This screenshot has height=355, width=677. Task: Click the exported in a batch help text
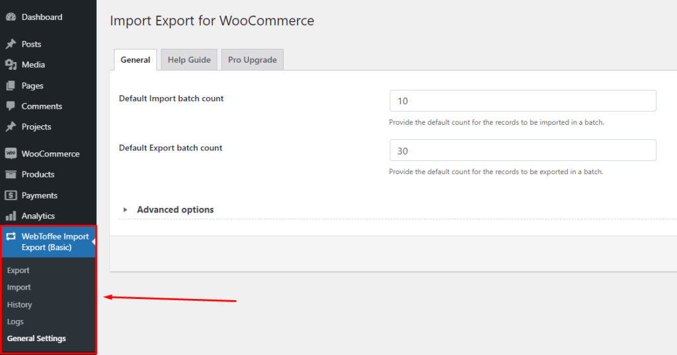[496, 172]
